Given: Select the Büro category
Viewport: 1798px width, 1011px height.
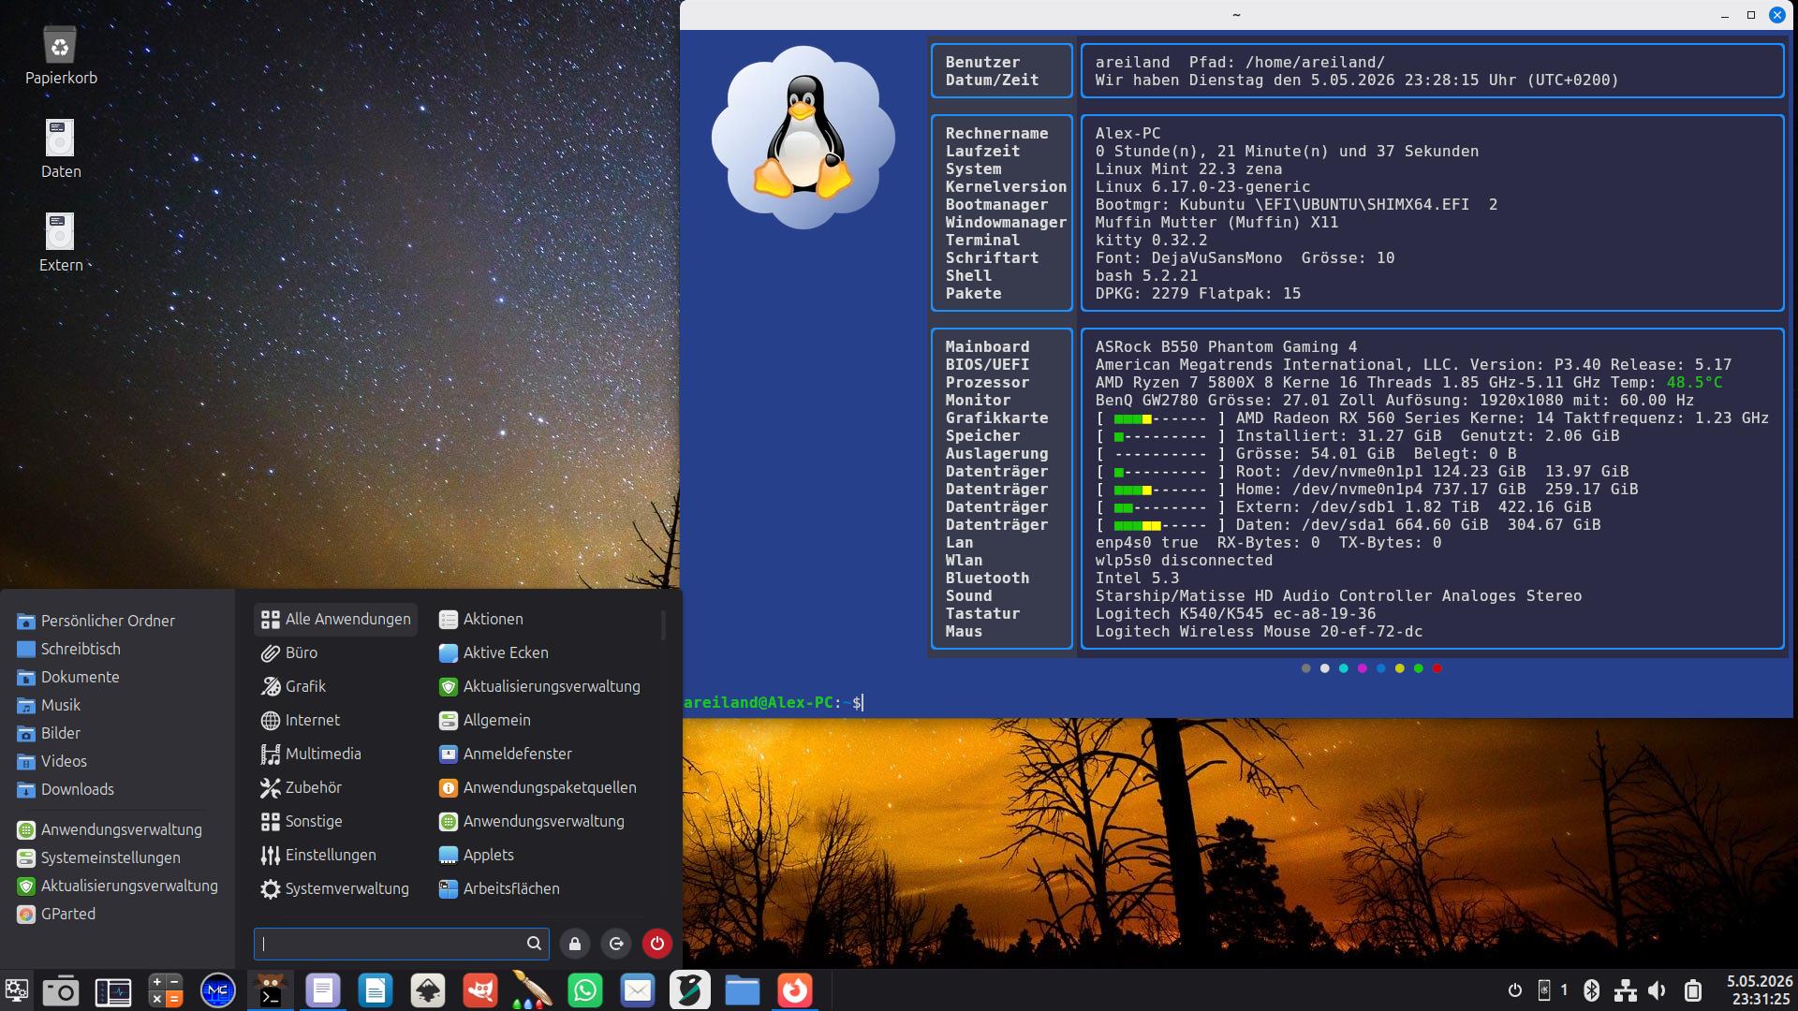Looking at the screenshot, I should (x=336, y=652).
